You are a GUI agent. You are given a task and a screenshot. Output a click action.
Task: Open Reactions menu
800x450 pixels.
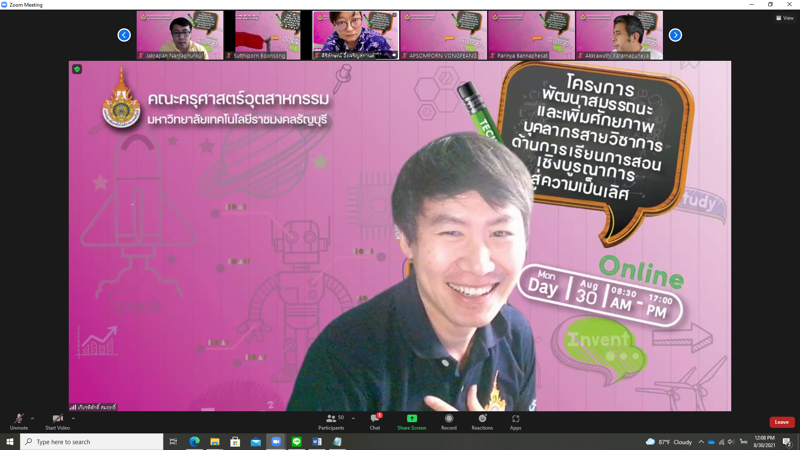point(482,422)
